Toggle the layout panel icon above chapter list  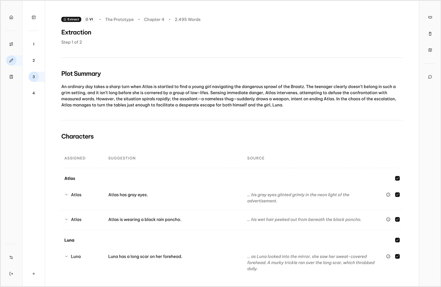(34, 18)
